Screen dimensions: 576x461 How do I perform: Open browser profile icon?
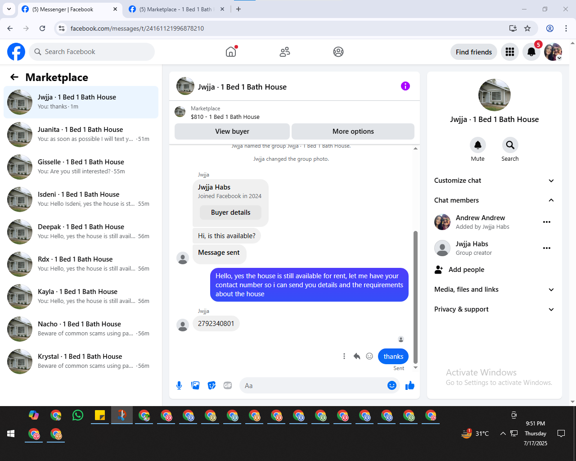click(550, 28)
